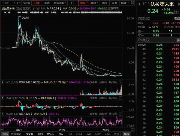Screen dimensions: 180x136
Task: Expand the 叠加 overlay dropdown
Action: click(94, 3)
